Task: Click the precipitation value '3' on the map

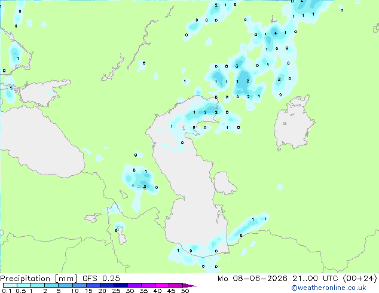Action: (x=237, y=66)
